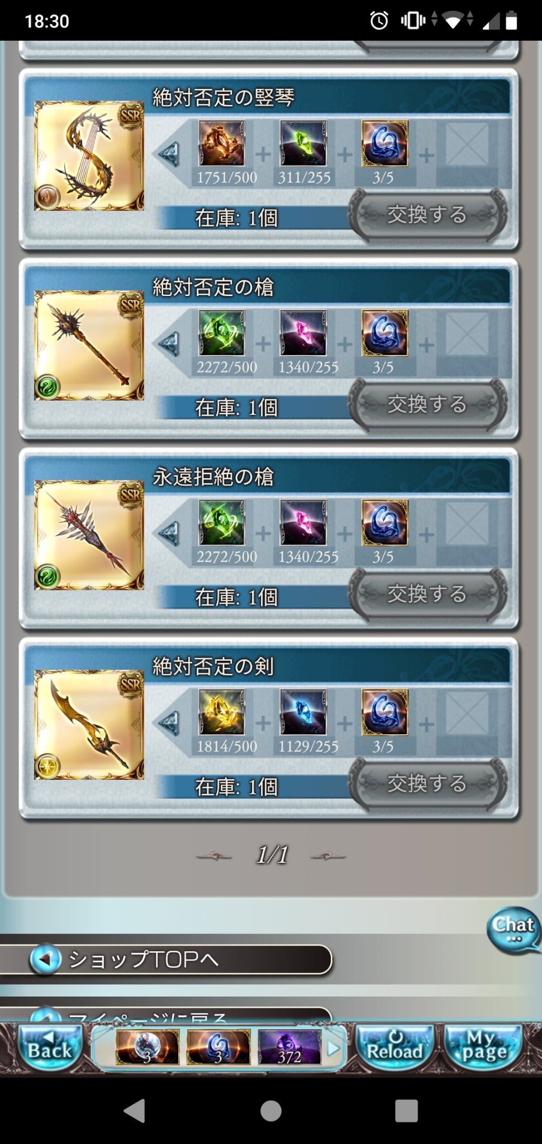
Task: Click 交換する for 永遠拒絶の槍
Action: click(427, 594)
